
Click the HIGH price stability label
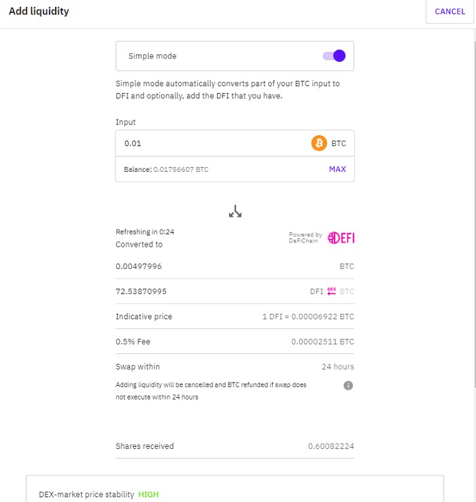tap(148, 495)
